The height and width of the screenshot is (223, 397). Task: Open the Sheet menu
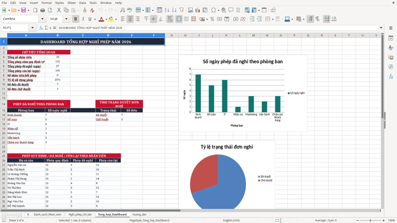[x=71, y=3]
